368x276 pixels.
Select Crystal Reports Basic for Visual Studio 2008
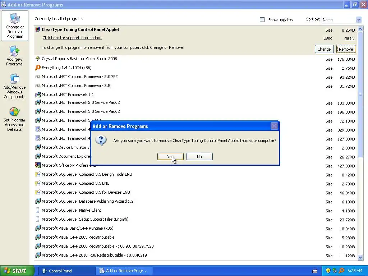click(x=196, y=59)
